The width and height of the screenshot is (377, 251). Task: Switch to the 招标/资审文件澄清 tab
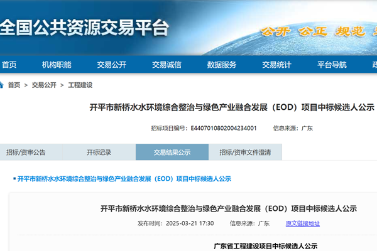pos(245,152)
